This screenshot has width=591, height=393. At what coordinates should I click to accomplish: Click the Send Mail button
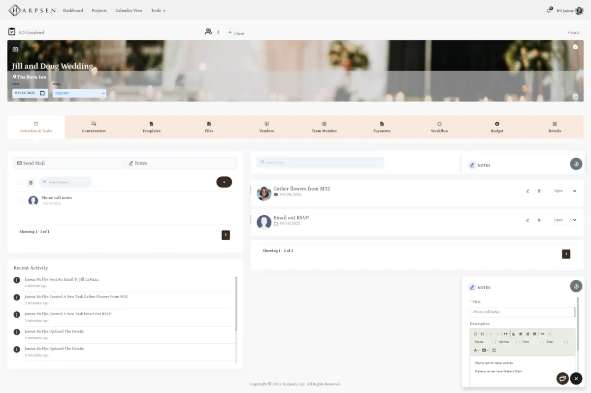click(69, 163)
